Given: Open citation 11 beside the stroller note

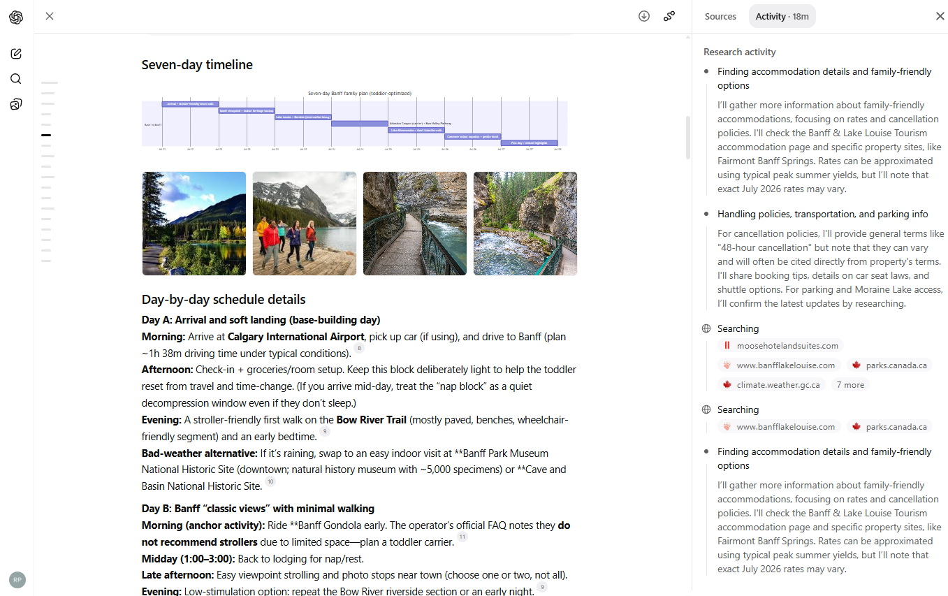Looking at the screenshot, I should click(462, 537).
